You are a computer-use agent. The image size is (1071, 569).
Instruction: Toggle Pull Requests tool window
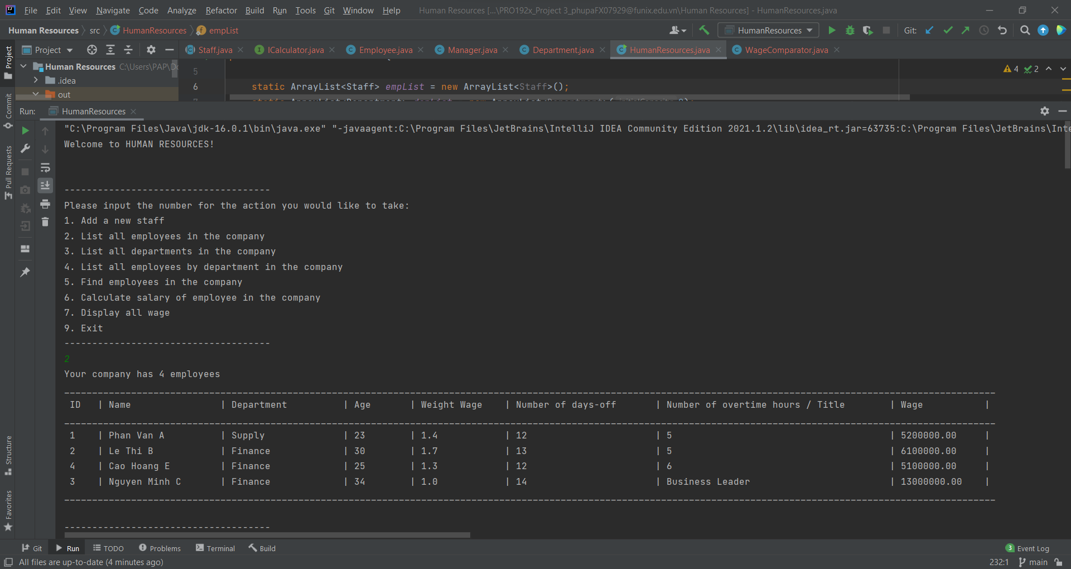tap(8, 172)
